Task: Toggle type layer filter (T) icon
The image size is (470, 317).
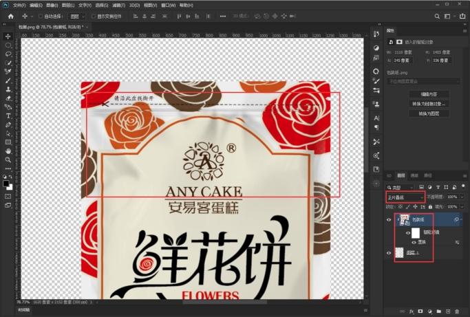Action: click(x=438, y=187)
